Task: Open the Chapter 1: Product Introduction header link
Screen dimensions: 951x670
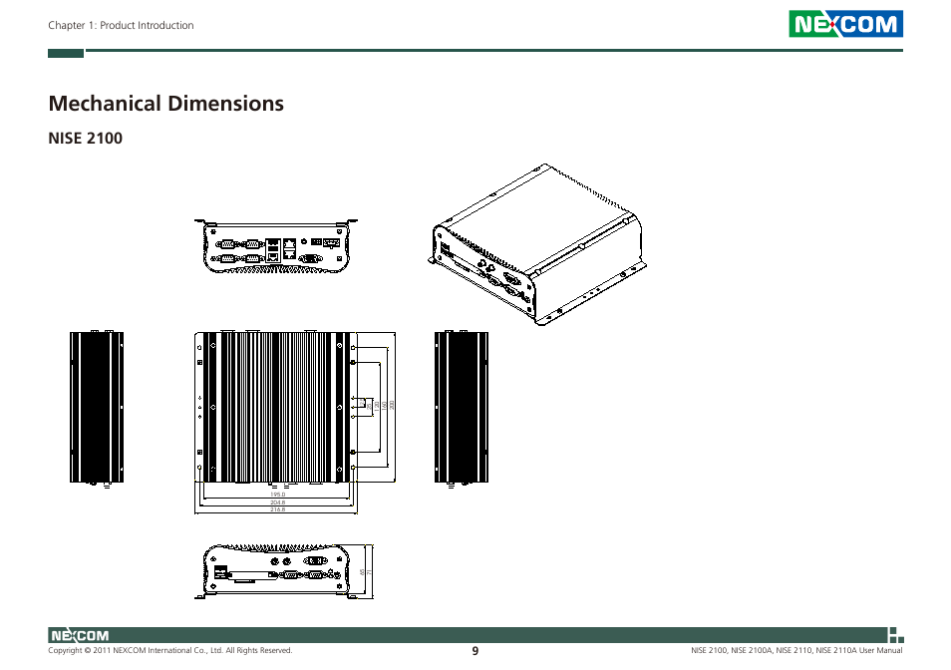Action: coord(121,25)
